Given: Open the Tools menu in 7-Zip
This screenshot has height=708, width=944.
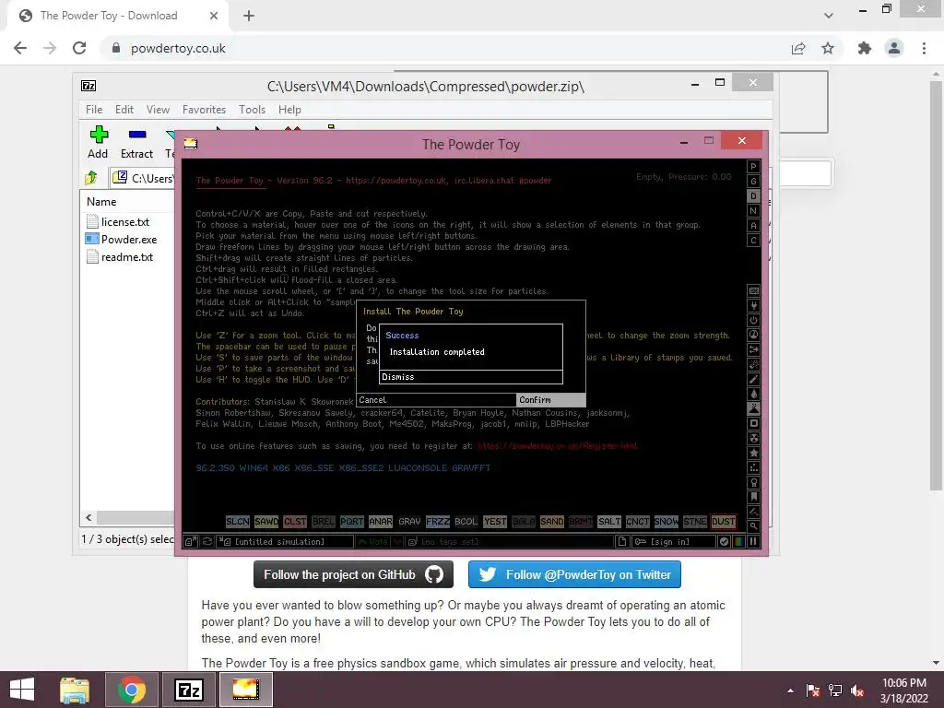Looking at the screenshot, I should (252, 110).
